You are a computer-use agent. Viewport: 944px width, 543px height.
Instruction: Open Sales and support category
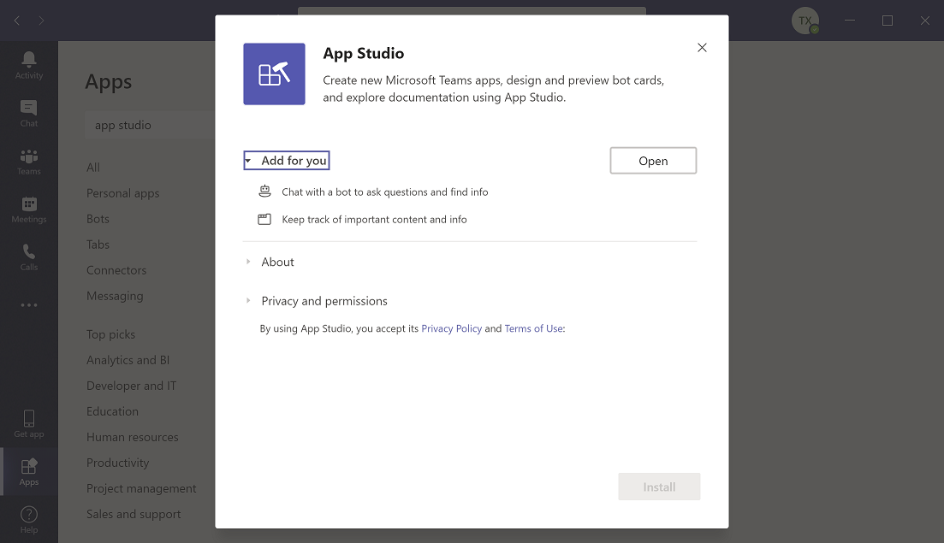(x=134, y=514)
